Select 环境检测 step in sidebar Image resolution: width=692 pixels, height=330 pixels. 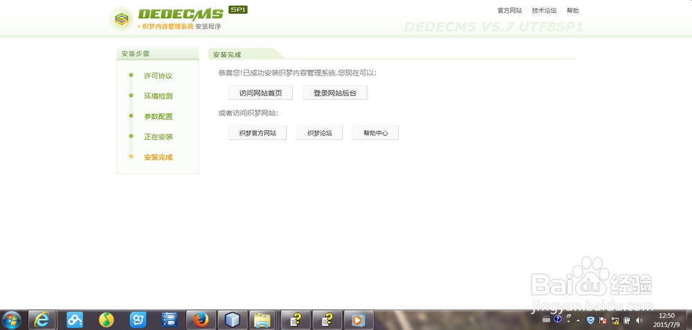point(158,96)
